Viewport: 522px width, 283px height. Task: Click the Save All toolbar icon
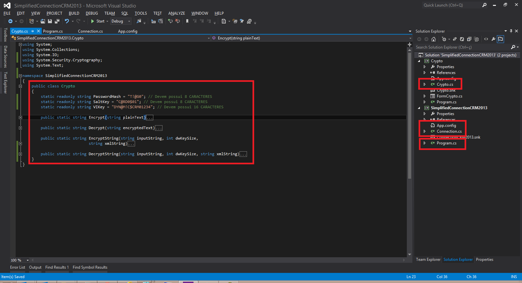click(x=57, y=21)
